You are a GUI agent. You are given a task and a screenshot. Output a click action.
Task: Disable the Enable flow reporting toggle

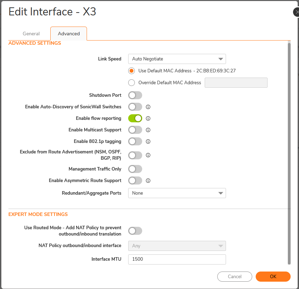[135, 118]
